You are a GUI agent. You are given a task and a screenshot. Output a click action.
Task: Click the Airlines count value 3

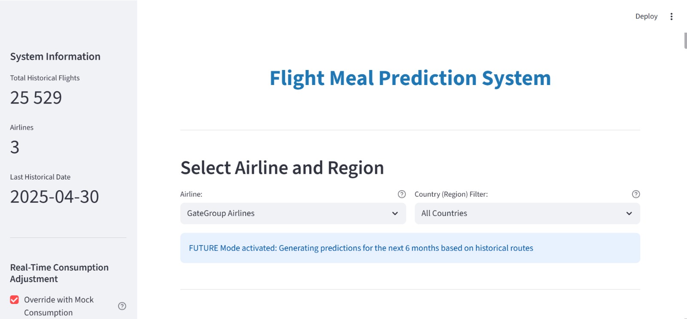pyautogui.click(x=15, y=147)
